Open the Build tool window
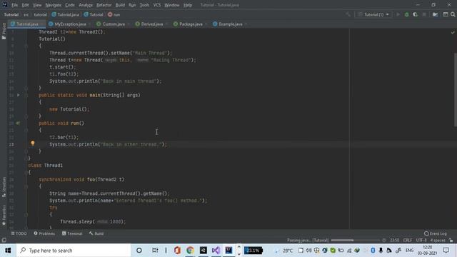 tap(96, 233)
